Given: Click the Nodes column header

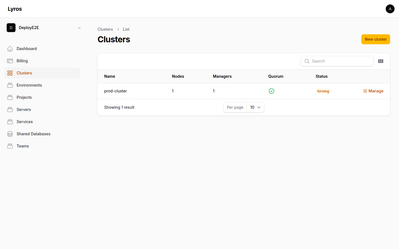Looking at the screenshot, I should click(x=178, y=76).
